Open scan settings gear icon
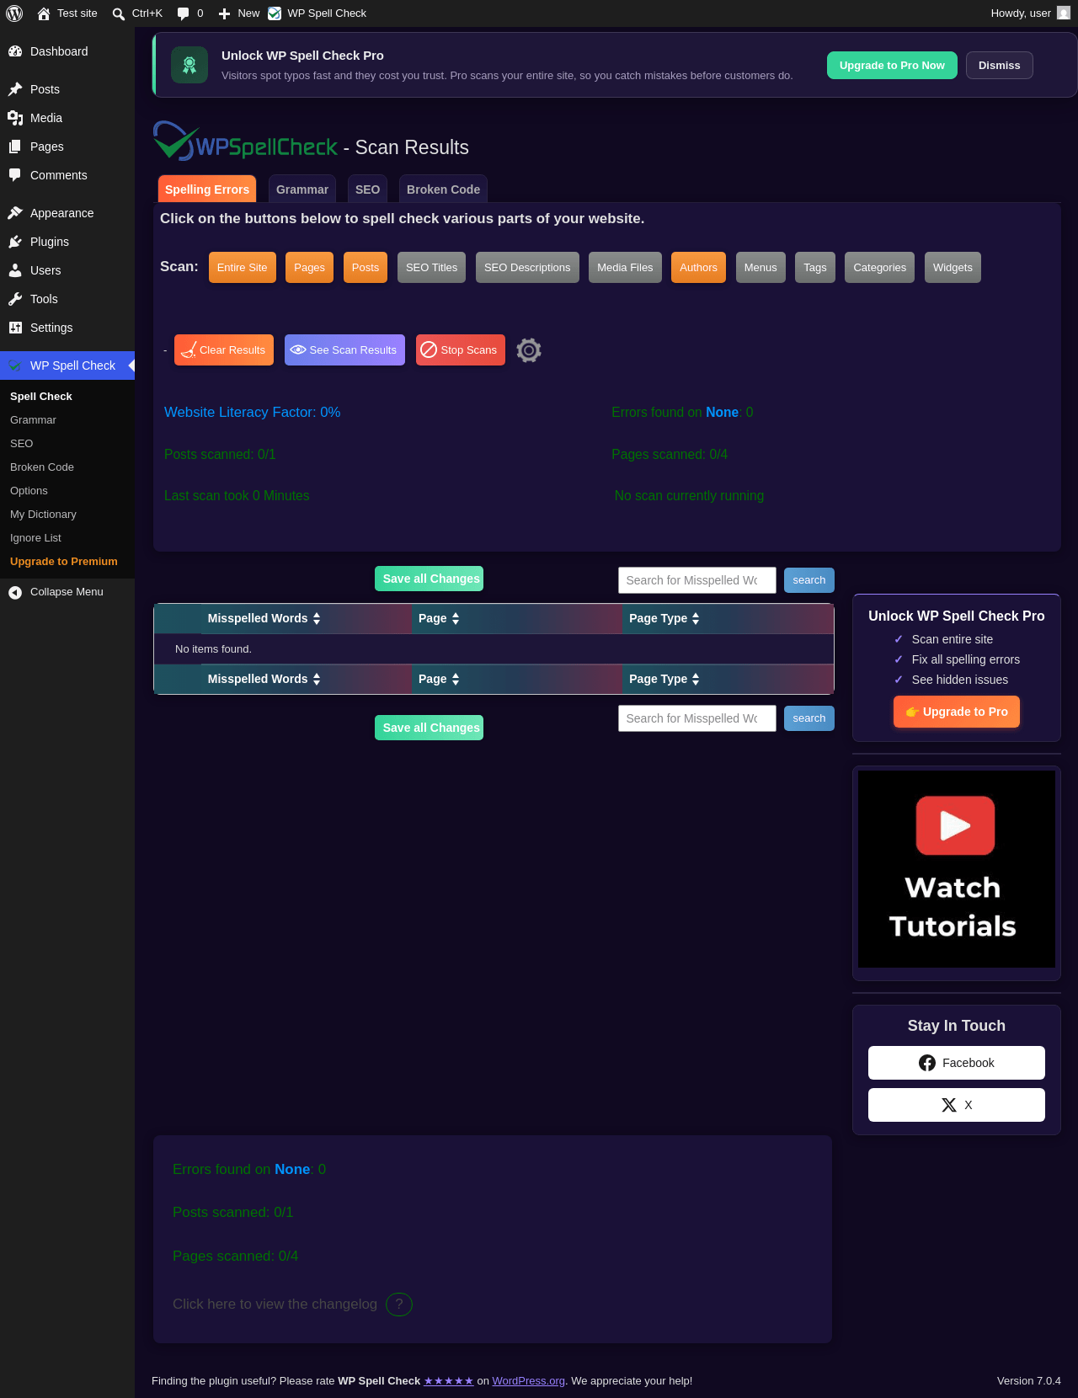Viewport: 1078px width, 1398px height. point(529,350)
